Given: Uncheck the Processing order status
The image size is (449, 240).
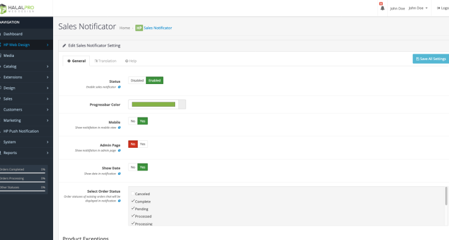Looking at the screenshot, I should 133,224.
